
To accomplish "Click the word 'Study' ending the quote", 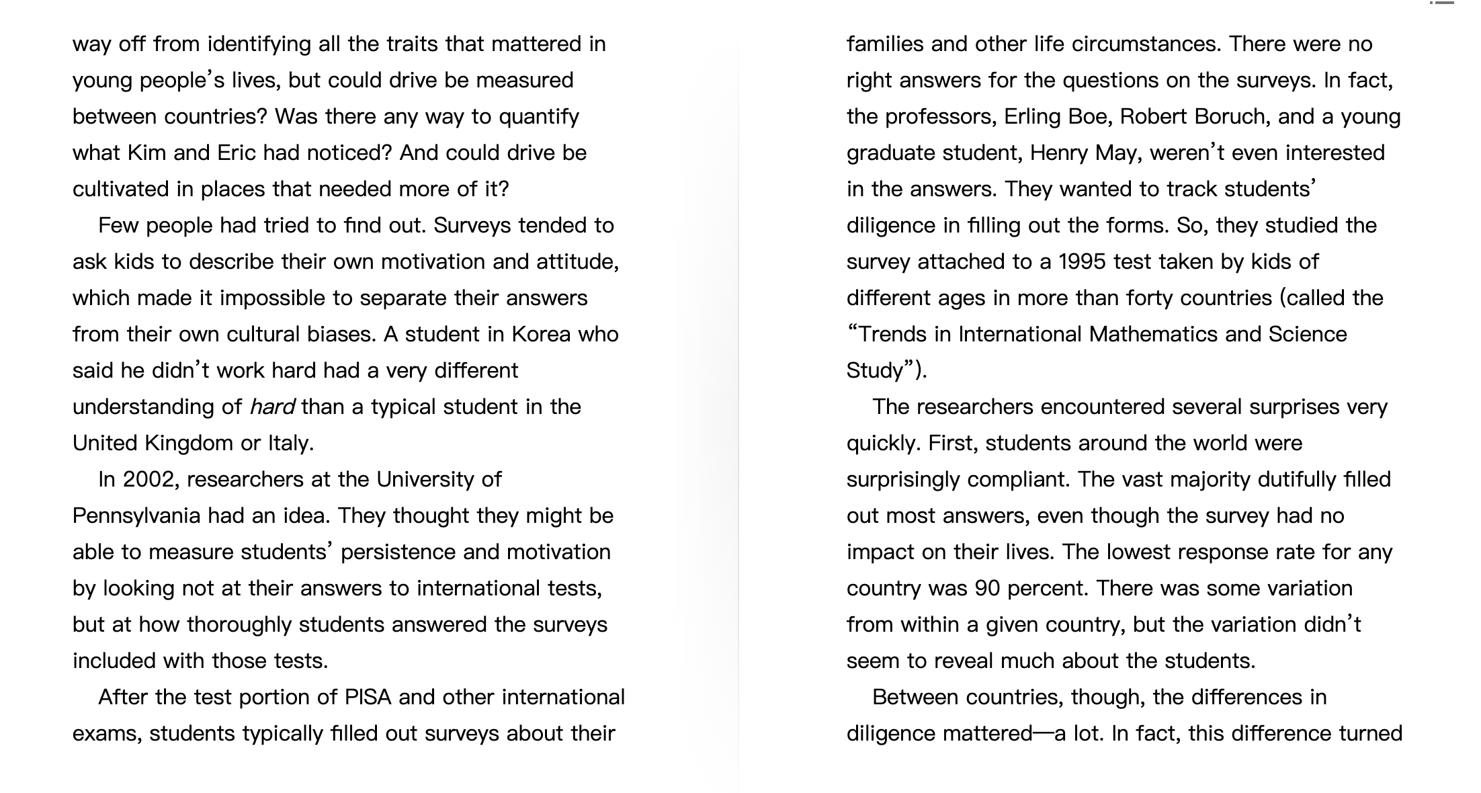I will coord(875,370).
